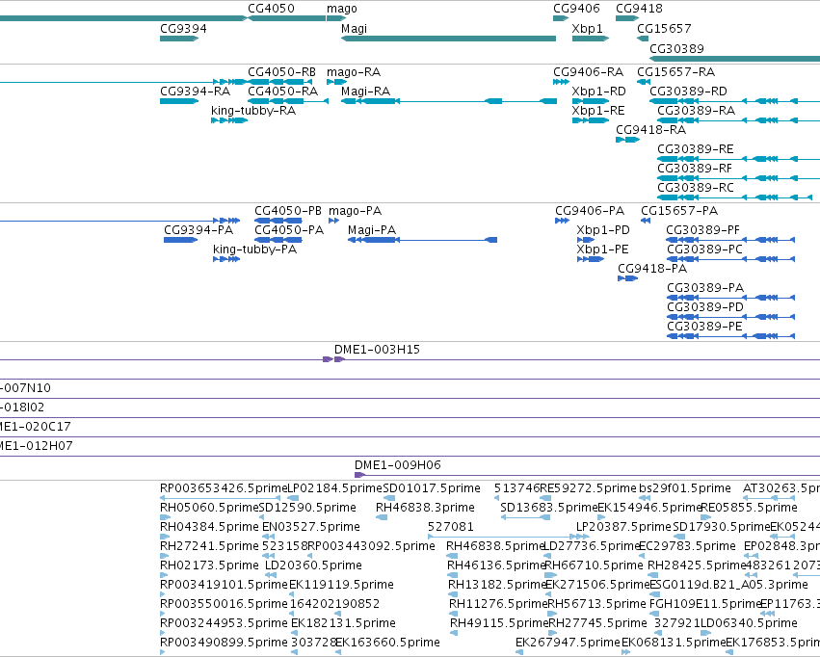820x657 pixels.
Task: Click the mago gene label
Action: [341, 9]
